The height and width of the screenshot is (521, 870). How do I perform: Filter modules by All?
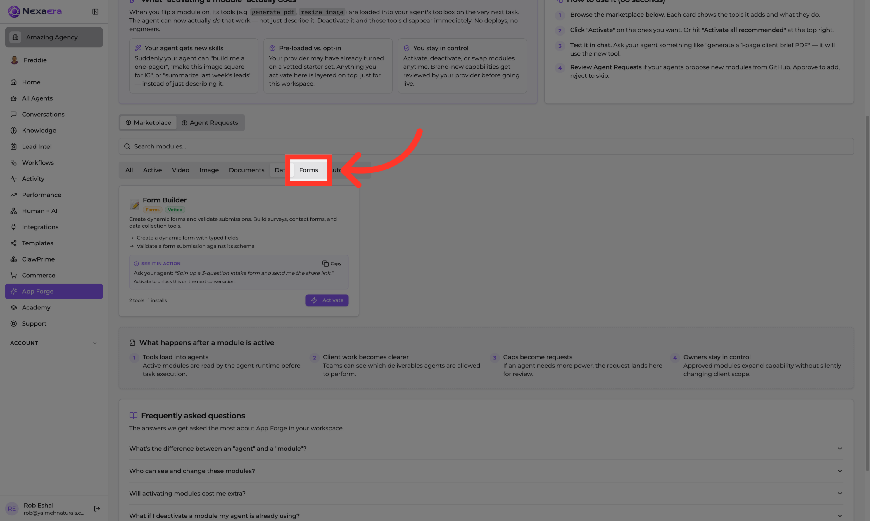tap(129, 170)
